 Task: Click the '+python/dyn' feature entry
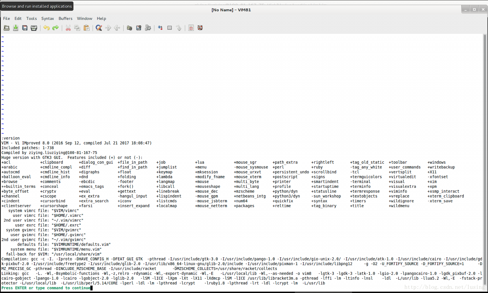click(x=285, y=191)
